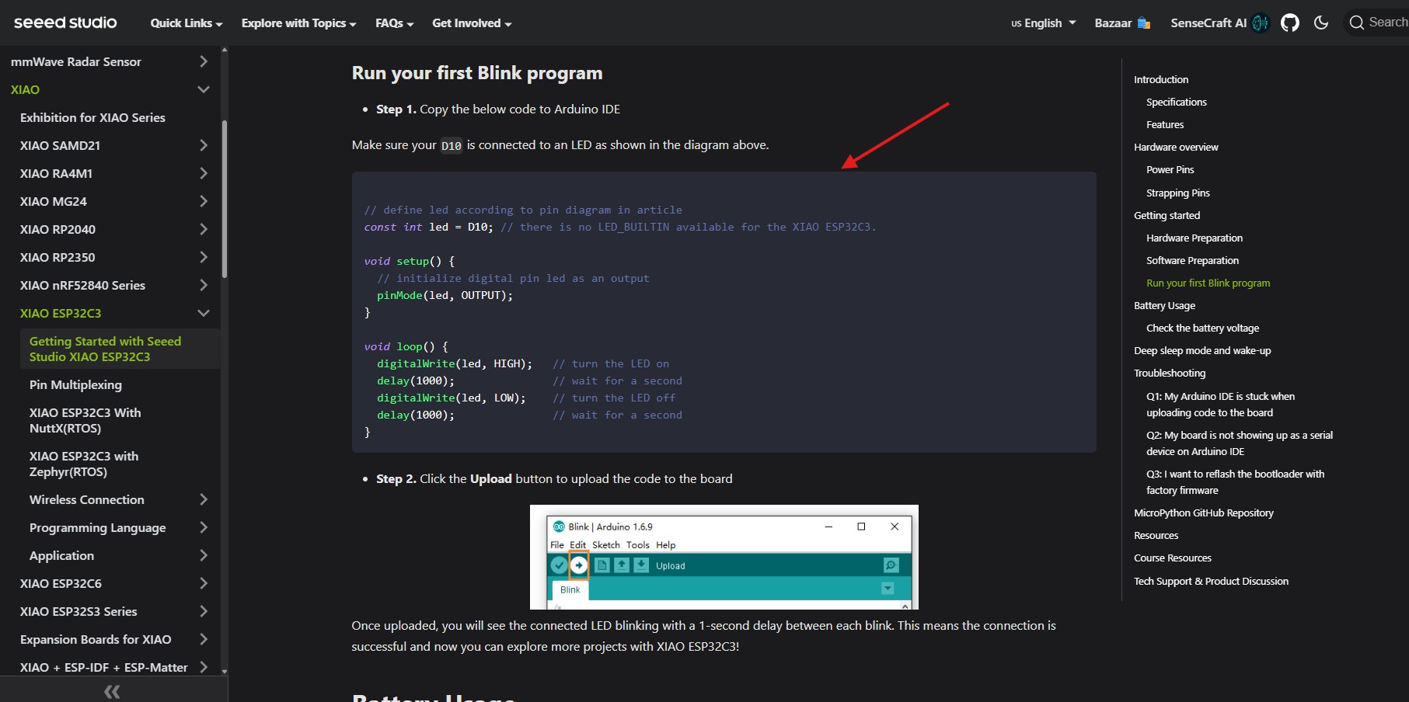This screenshot has height=702, width=1409.
Task: Jump to Troubleshooting section
Action: [1170, 373]
